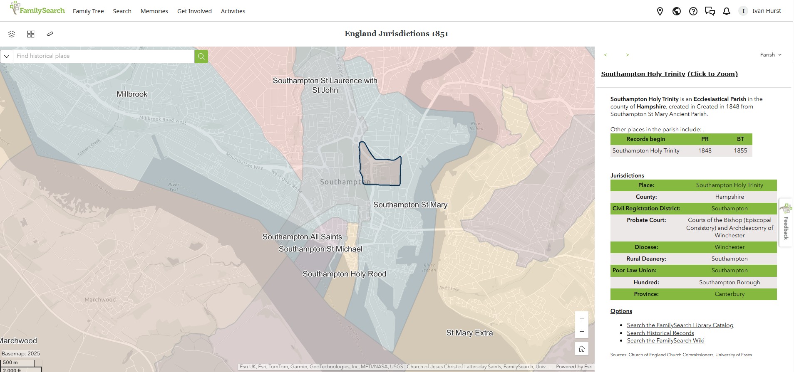Viewport: 794px width, 372px height.
Task: Click the green search magnifier button
Action: click(201, 56)
